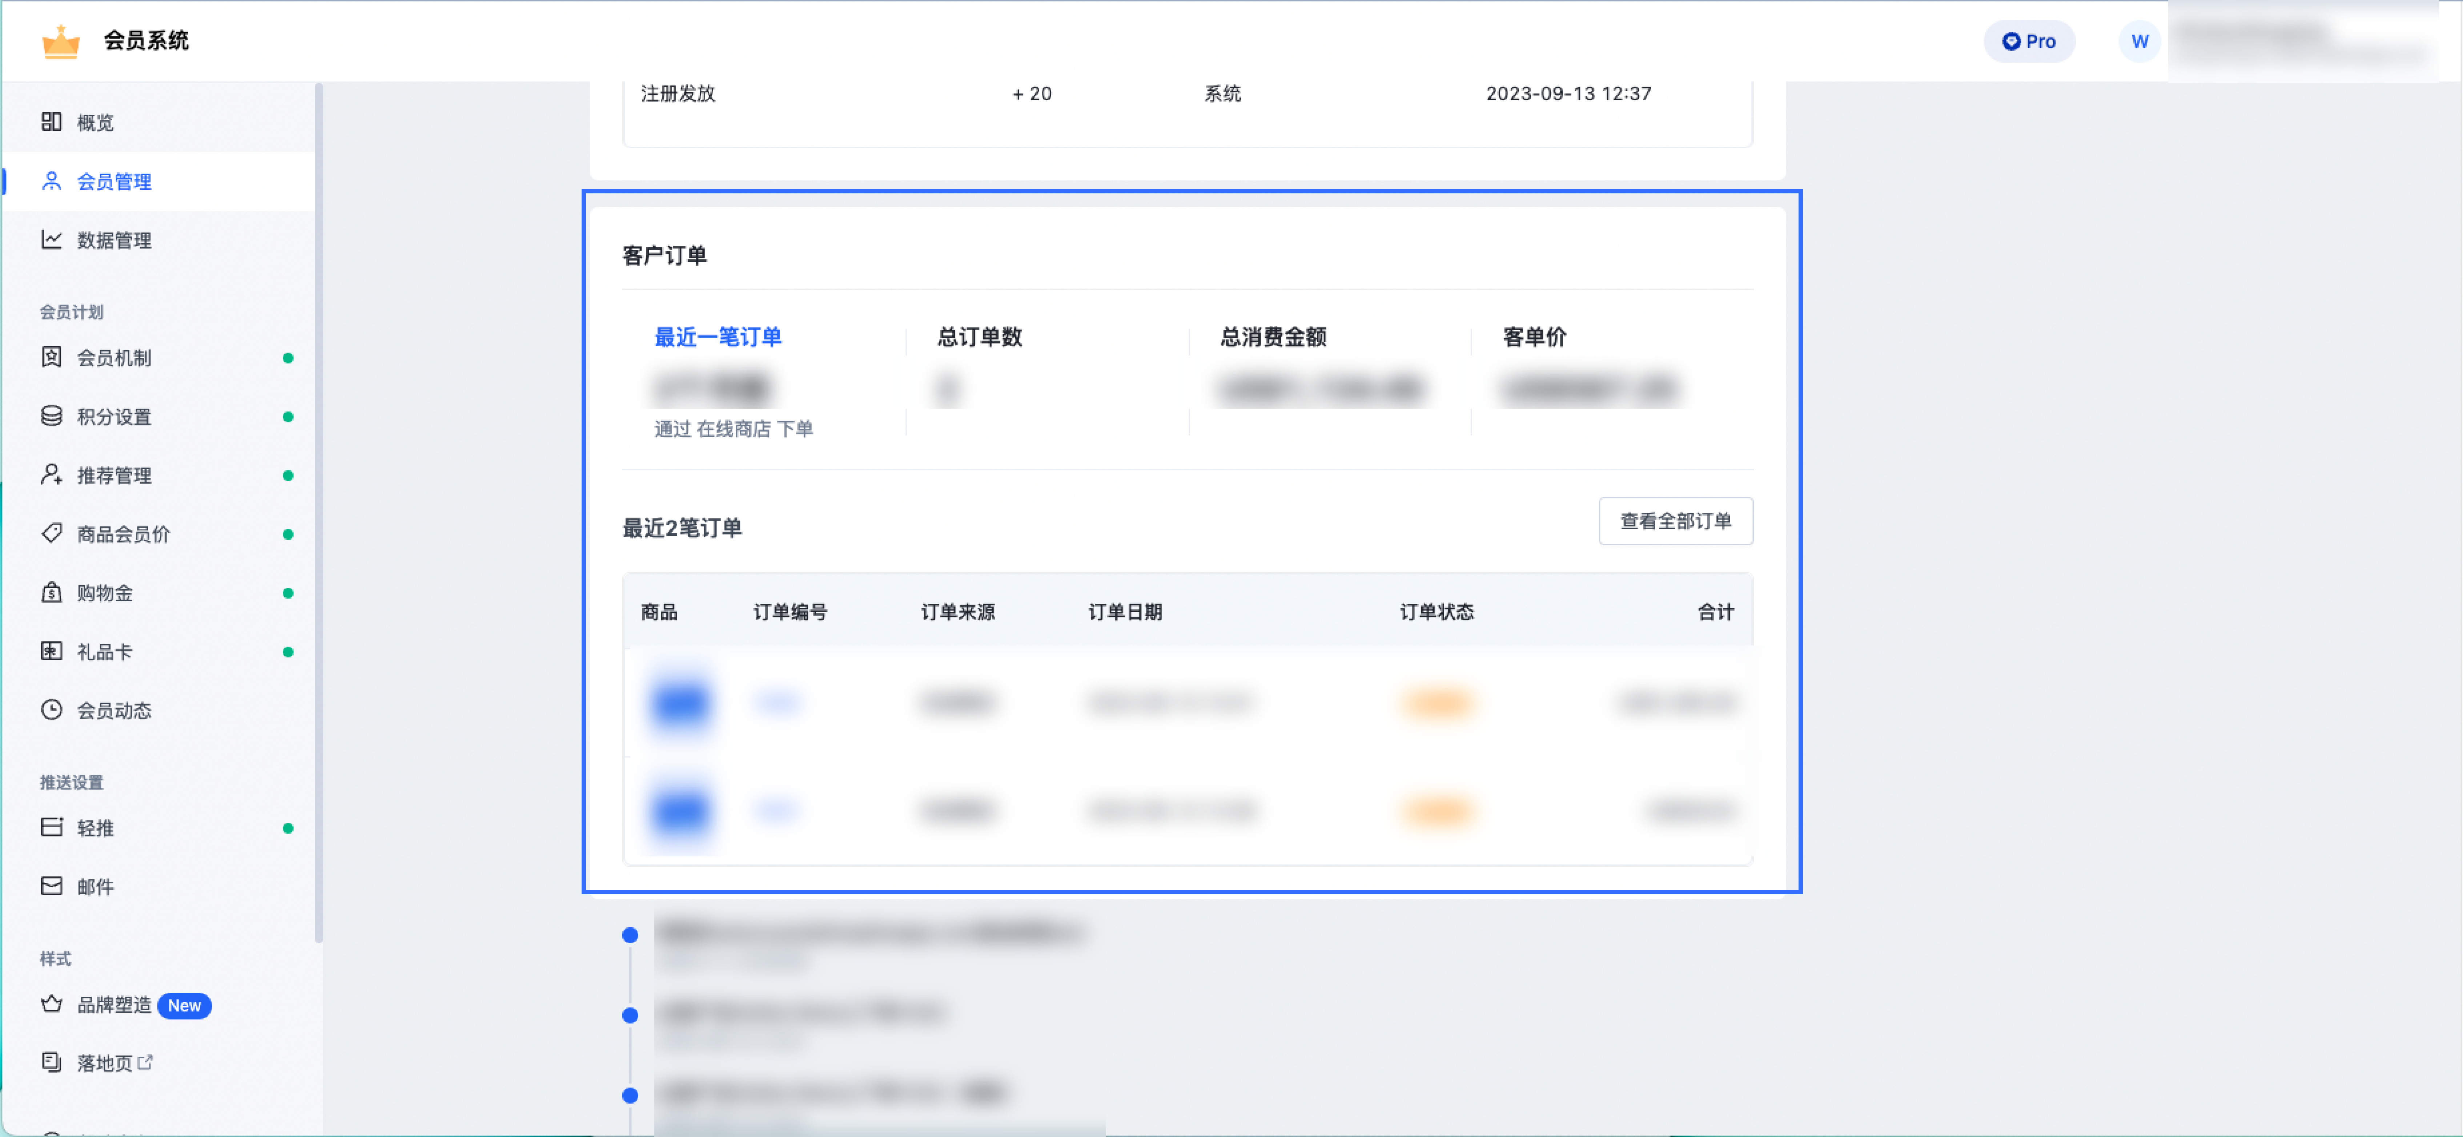Select the 数据管理 chart icon
This screenshot has height=1137, width=2463.
[x=52, y=240]
